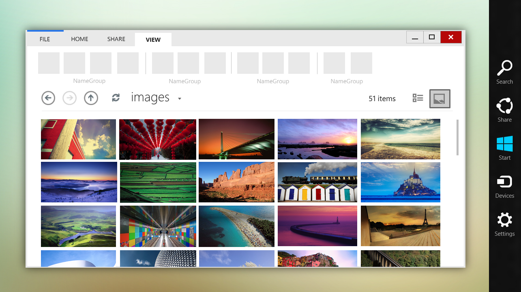Viewport: 521px width, 292px height.
Task: Click the forward navigation arrow
Action: pos(70,98)
